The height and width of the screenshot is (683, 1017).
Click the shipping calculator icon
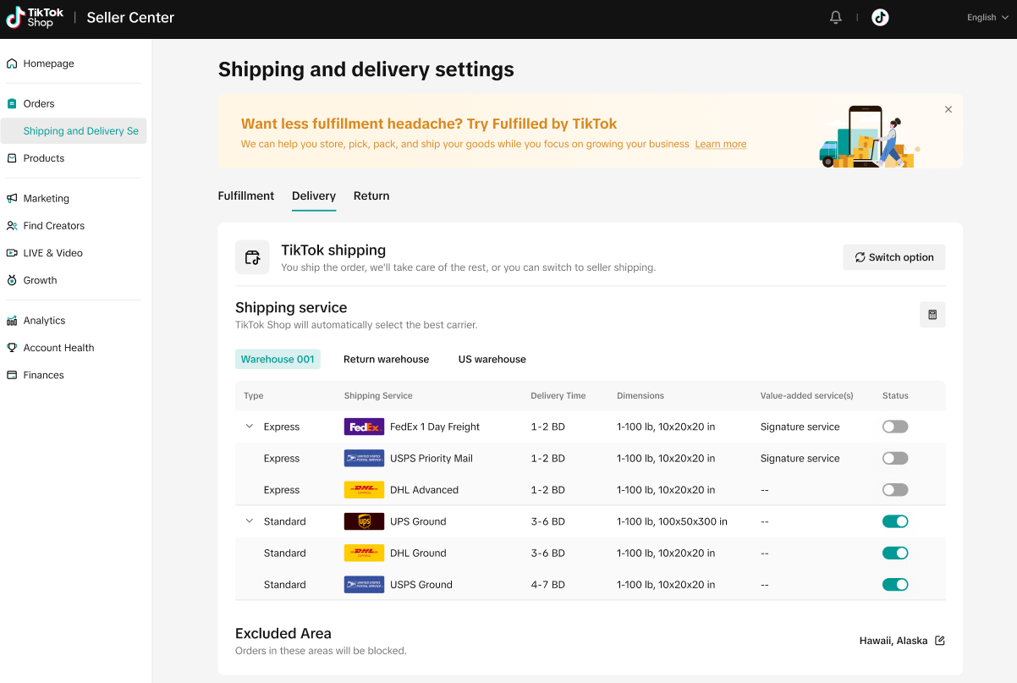932,315
